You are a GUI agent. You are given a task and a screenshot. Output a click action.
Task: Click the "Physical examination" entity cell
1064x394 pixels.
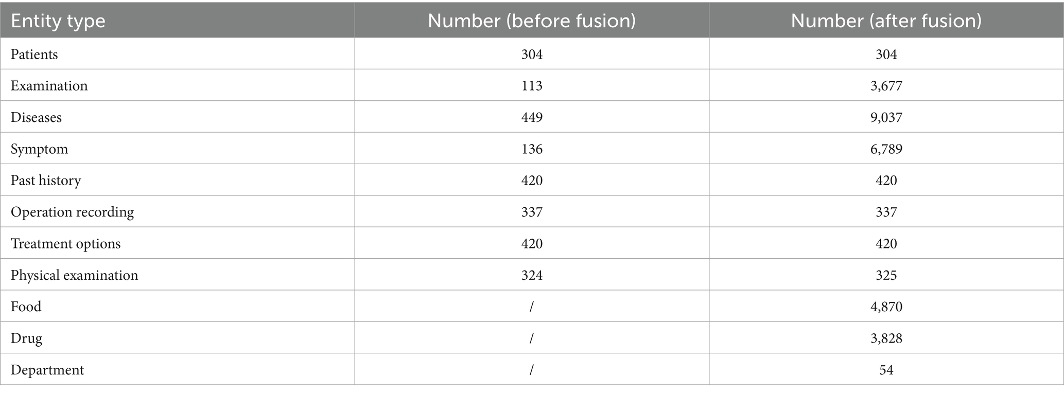74,275
